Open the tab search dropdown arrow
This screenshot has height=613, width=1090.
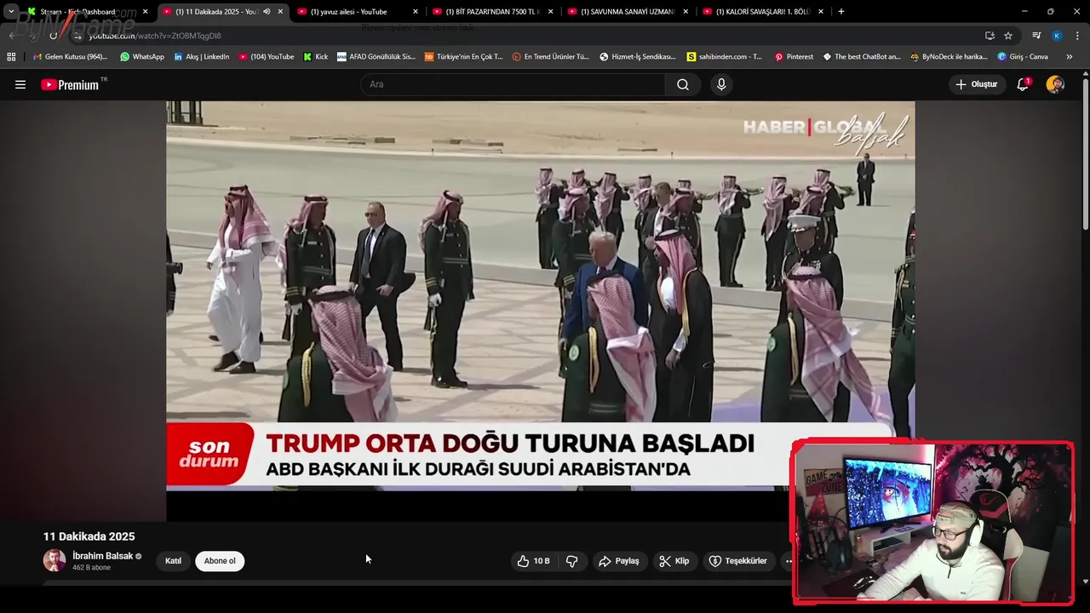[x=11, y=12]
